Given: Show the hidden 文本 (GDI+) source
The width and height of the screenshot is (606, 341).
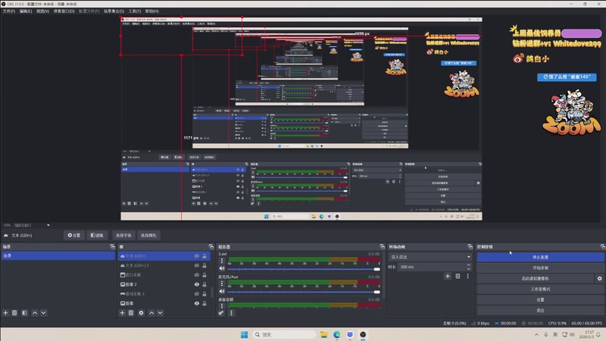Looking at the screenshot, I should [x=197, y=256].
